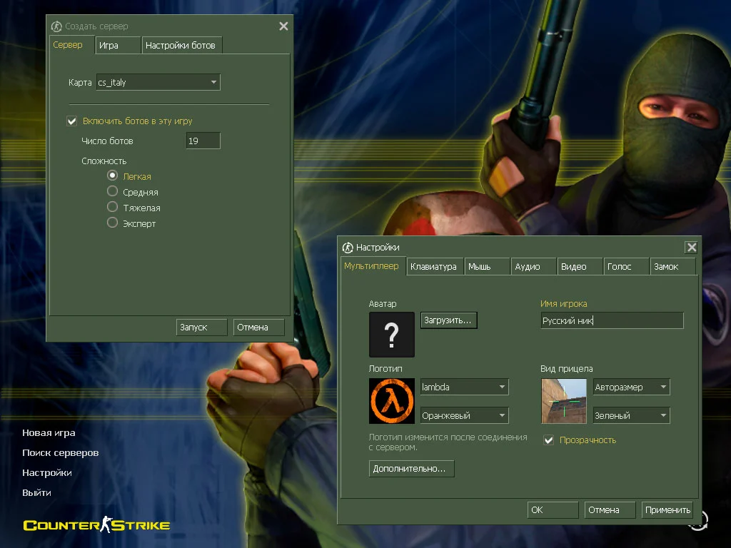The width and height of the screenshot is (731, 548).
Task: Toggle the Включить ботов в эту игру checkbox
Action: point(72,121)
